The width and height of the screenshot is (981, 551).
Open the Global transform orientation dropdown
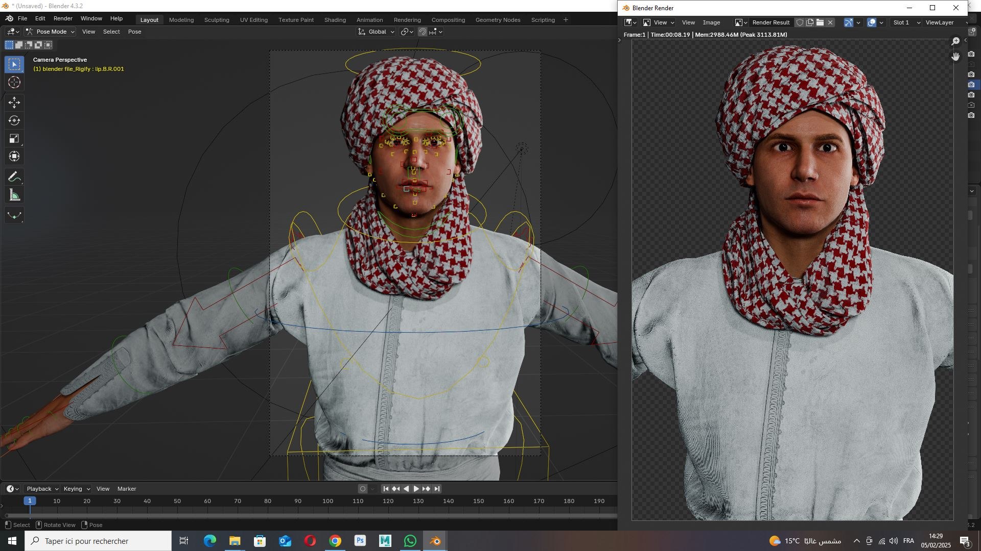click(x=377, y=32)
